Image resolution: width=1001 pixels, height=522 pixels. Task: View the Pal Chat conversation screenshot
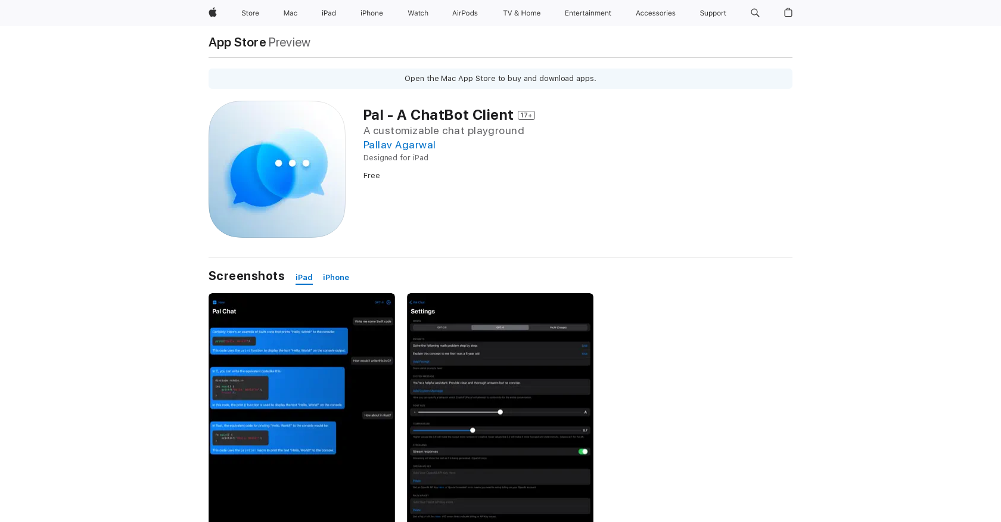301,408
